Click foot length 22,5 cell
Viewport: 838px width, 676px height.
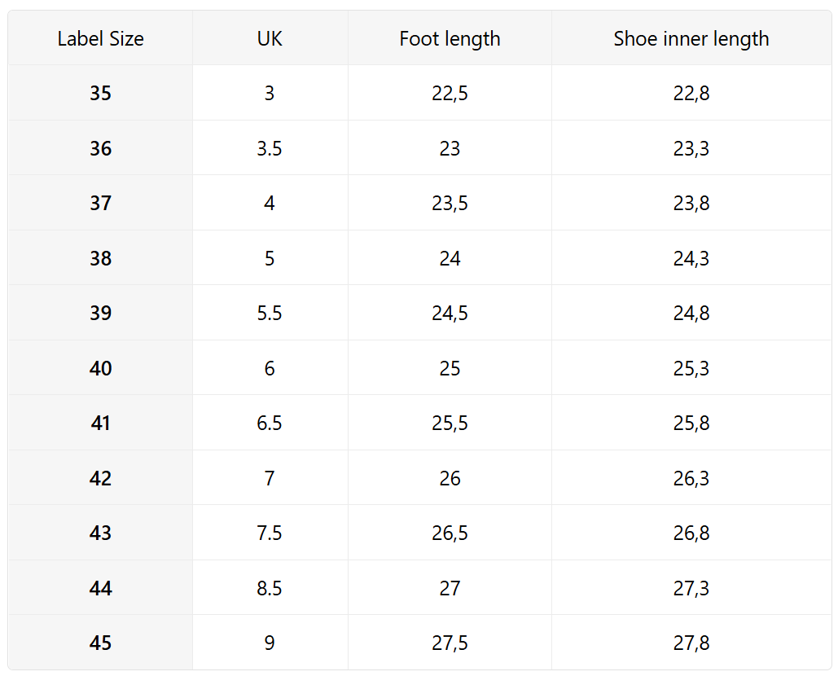coord(450,94)
